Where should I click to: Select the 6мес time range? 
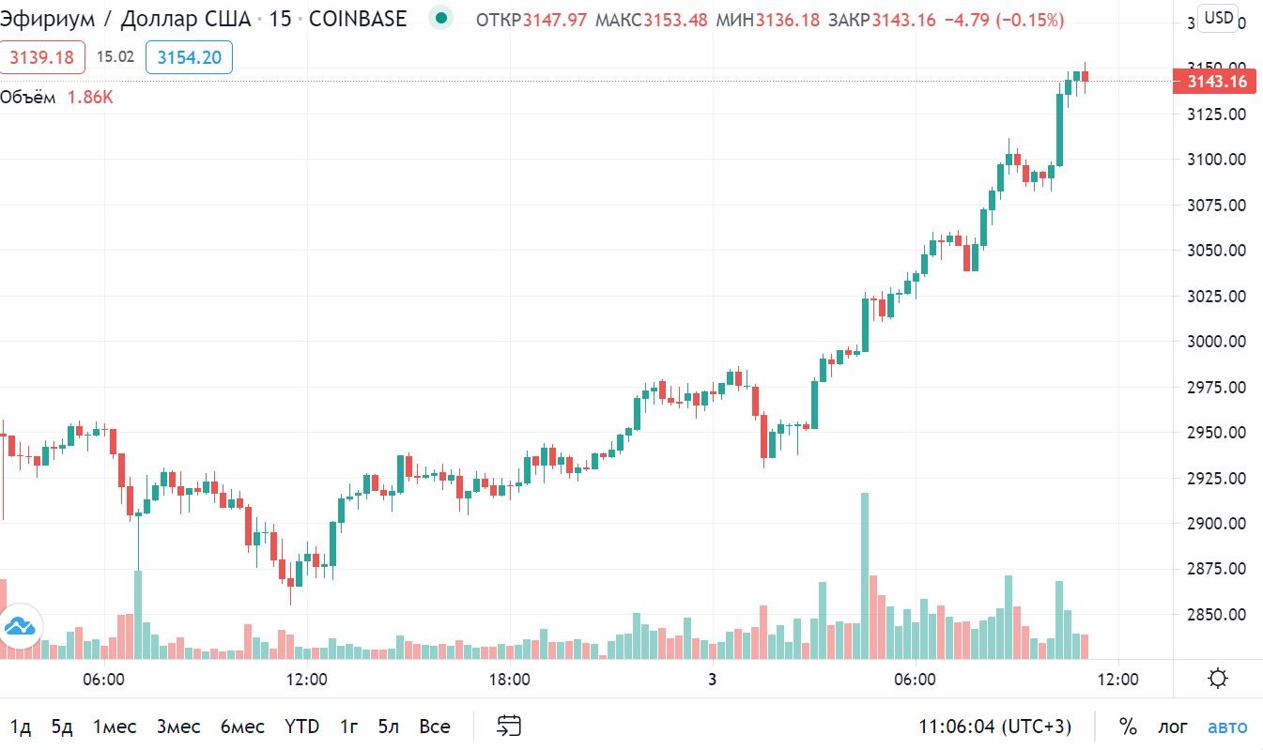pyautogui.click(x=243, y=726)
